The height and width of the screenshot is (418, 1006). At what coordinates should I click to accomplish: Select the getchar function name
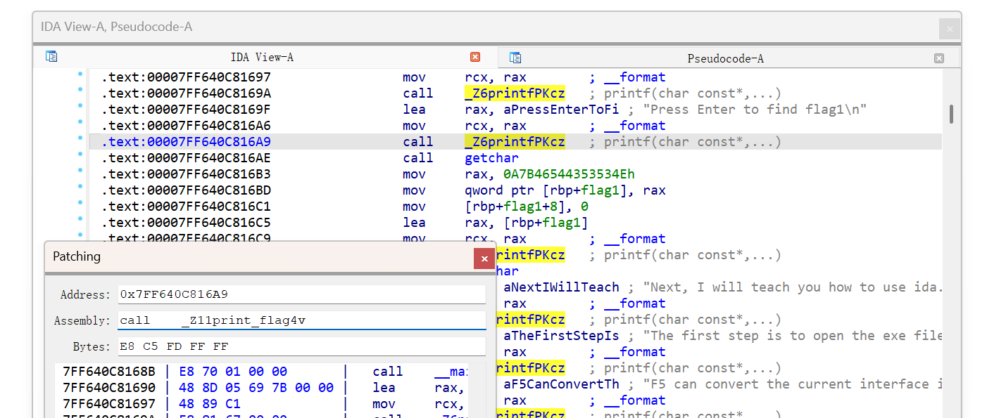coord(491,158)
